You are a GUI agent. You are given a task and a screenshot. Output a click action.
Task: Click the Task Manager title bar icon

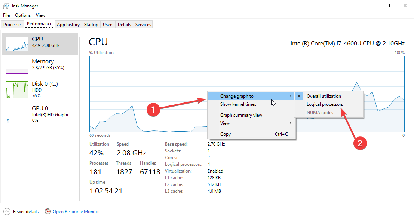click(x=6, y=6)
